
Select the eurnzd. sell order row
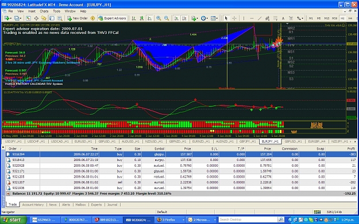pyautogui.click(x=181, y=182)
